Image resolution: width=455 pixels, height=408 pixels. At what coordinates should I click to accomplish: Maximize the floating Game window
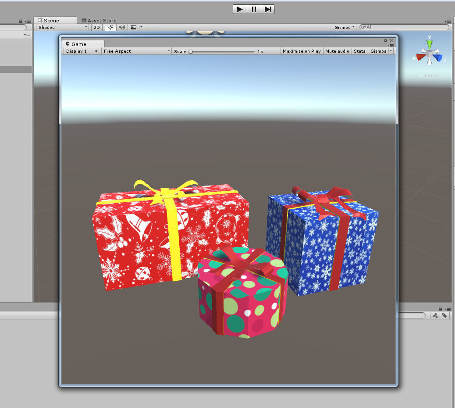point(385,40)
